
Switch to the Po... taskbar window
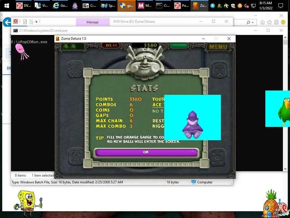tap(182, 6)
